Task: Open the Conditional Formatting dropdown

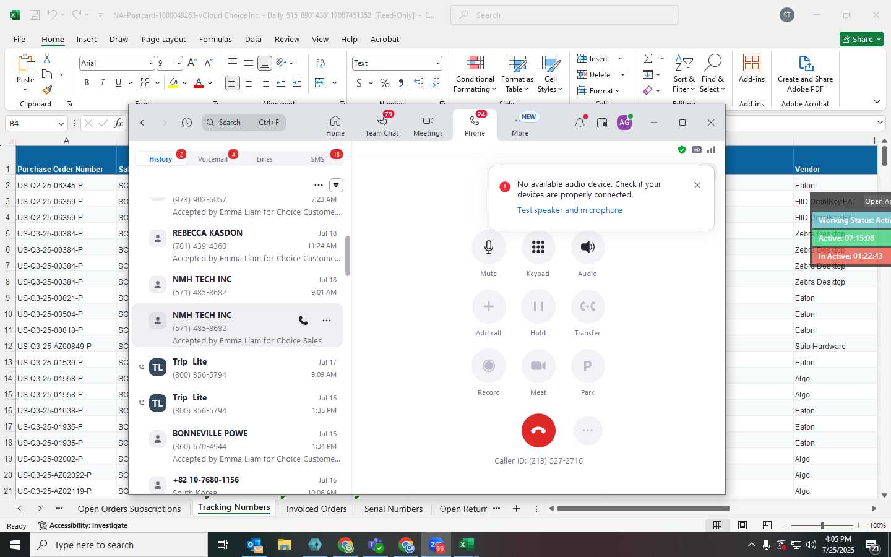Action: point(475,75)
